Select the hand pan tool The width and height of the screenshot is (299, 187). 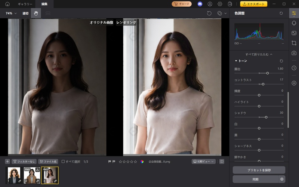pos(36,13)
